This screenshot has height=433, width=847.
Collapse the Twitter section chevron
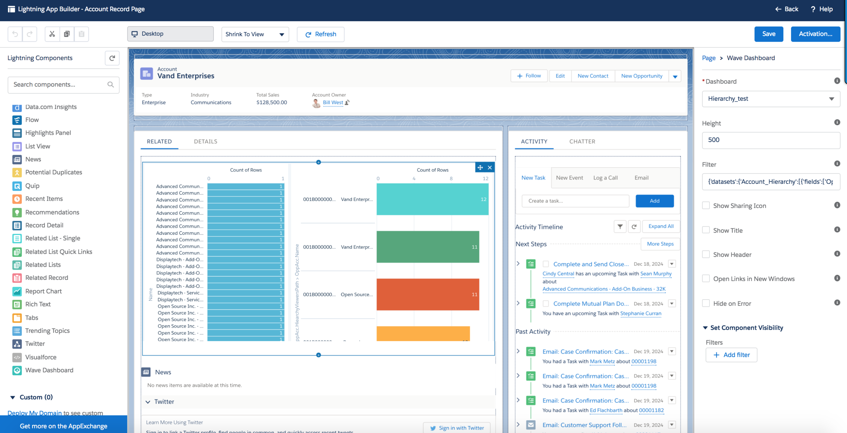[x=148, y=402]
